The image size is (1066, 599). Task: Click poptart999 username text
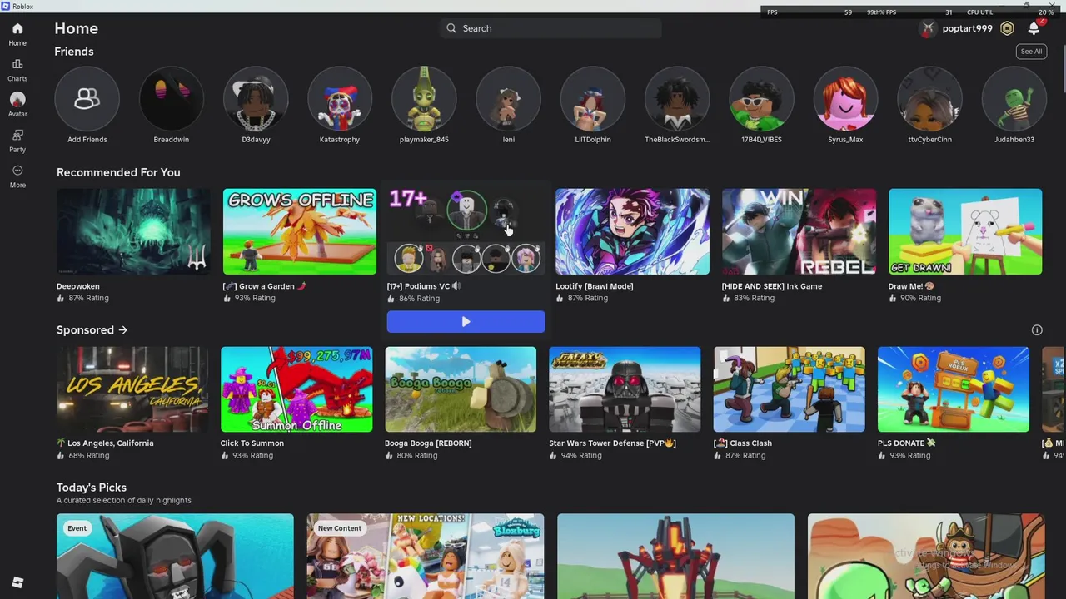(967, 28)
